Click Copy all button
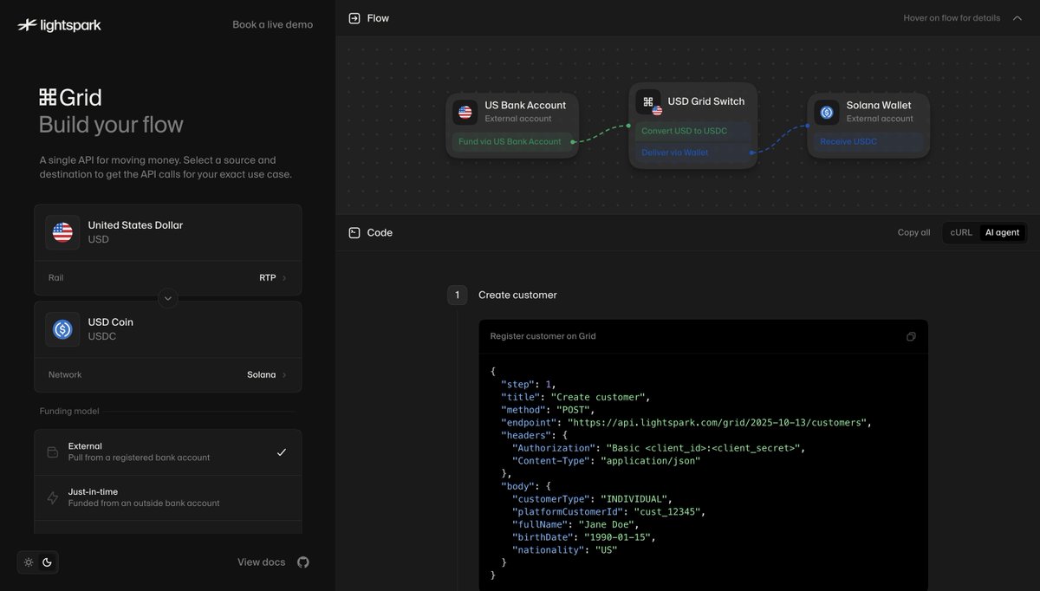 (x=913, y=232)
